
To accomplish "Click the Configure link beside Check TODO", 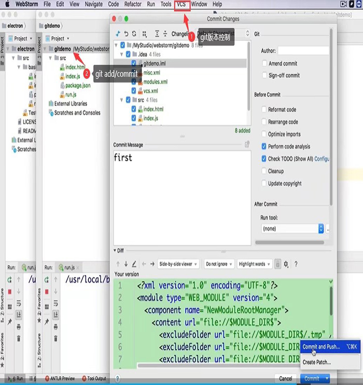I will (322, 159).
